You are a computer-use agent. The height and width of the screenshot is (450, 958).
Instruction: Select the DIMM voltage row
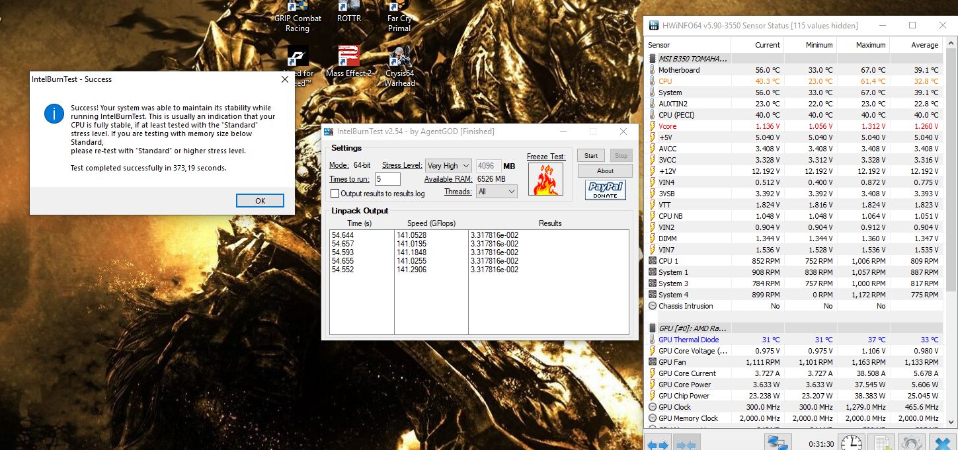tap(796, 239)
